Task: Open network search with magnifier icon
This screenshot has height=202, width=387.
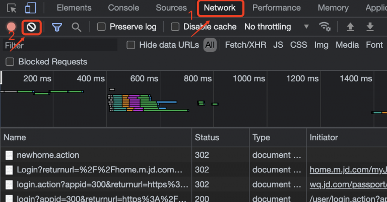Action: pyautogui.click(x=76, y=27)
